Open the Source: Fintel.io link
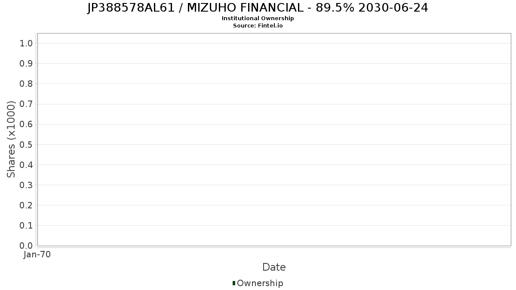This screenshot has width=516, height=290. 258,25
